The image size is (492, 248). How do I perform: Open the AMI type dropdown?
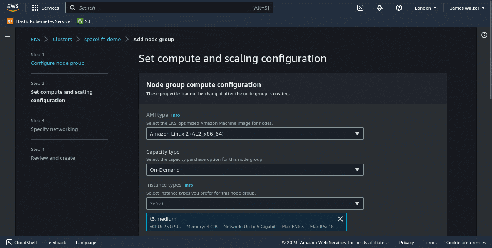(255, 134)
